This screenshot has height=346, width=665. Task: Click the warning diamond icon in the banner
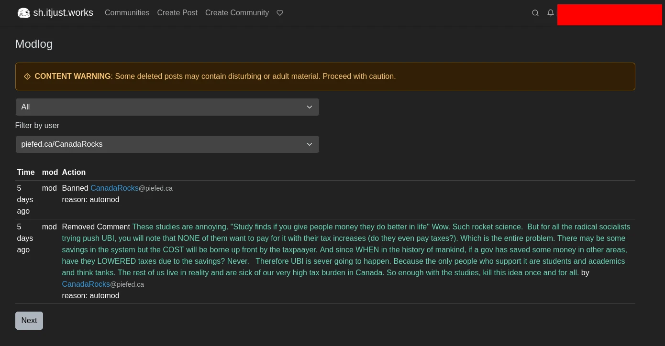[x=27, y=76]
